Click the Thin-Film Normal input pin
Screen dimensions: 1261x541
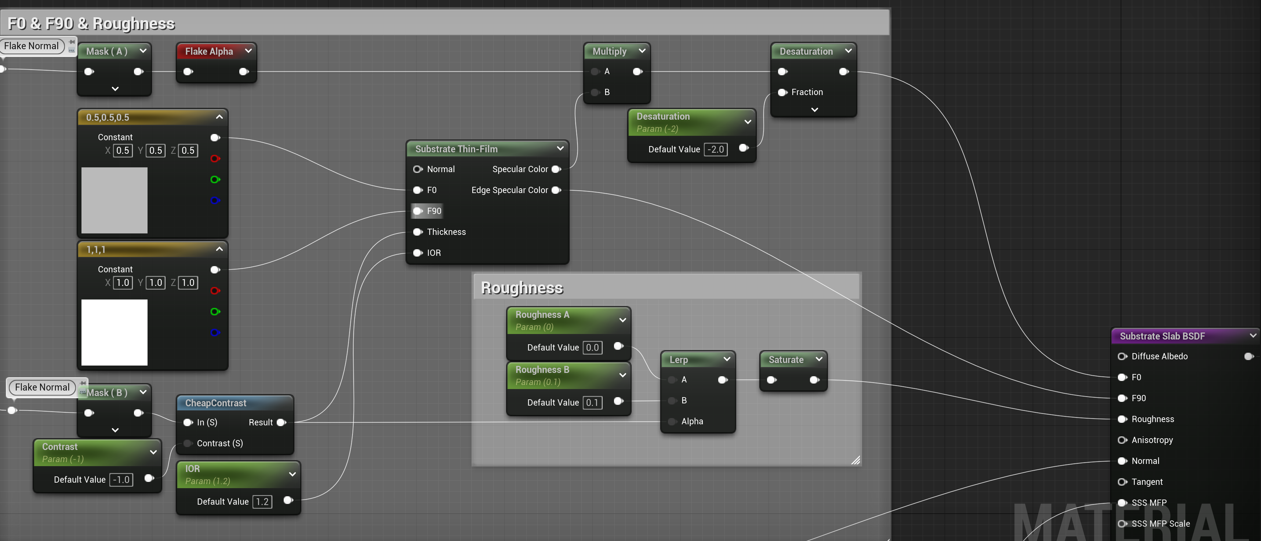pyautogui.click(x=418, y=169)
